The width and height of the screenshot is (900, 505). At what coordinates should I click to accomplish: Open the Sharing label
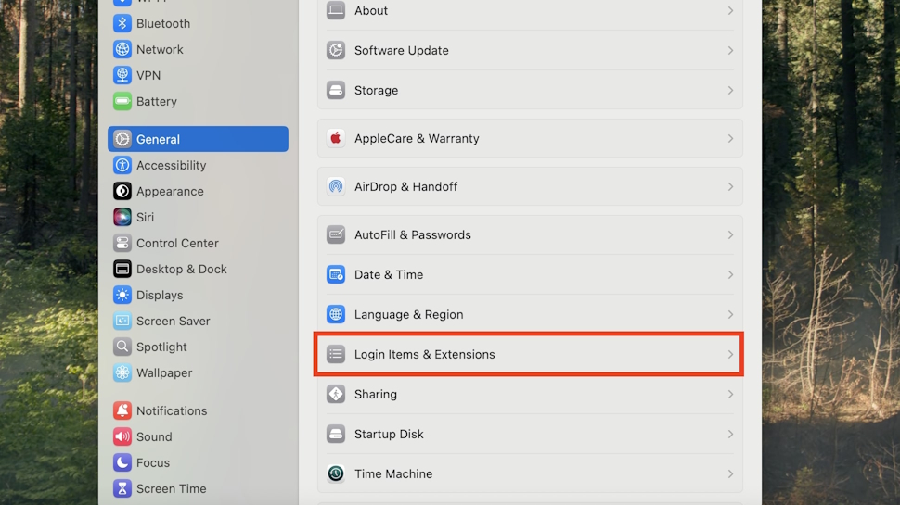coord(376,394)
